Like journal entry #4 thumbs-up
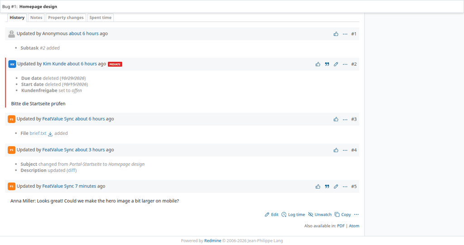The height and width of the screenshot is (245, 464). (x=336, y=150)
